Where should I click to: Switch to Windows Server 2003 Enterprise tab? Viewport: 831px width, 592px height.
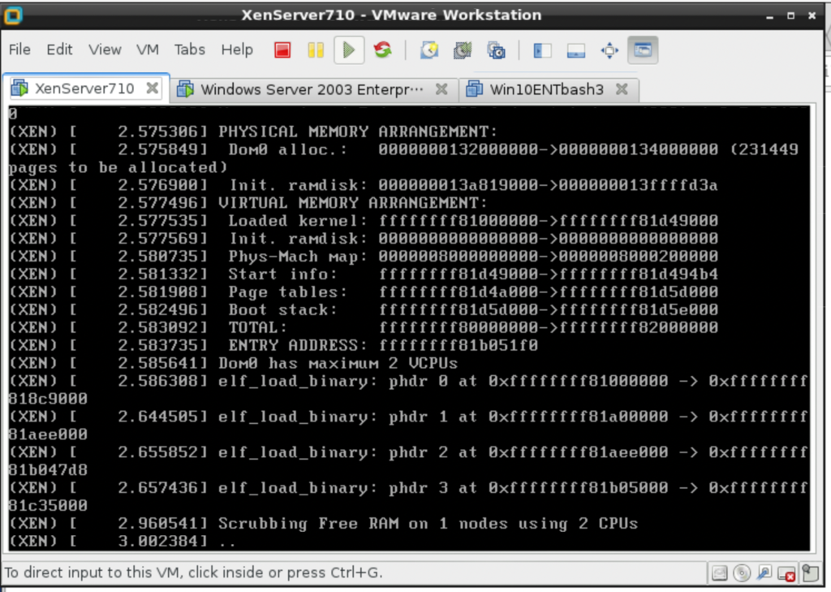[x=312, y=89]
